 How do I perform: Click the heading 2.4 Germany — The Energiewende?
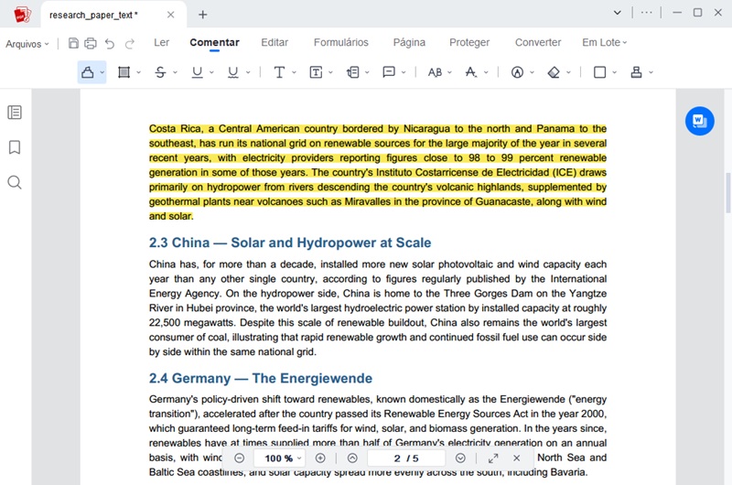(x=261, y=378)
